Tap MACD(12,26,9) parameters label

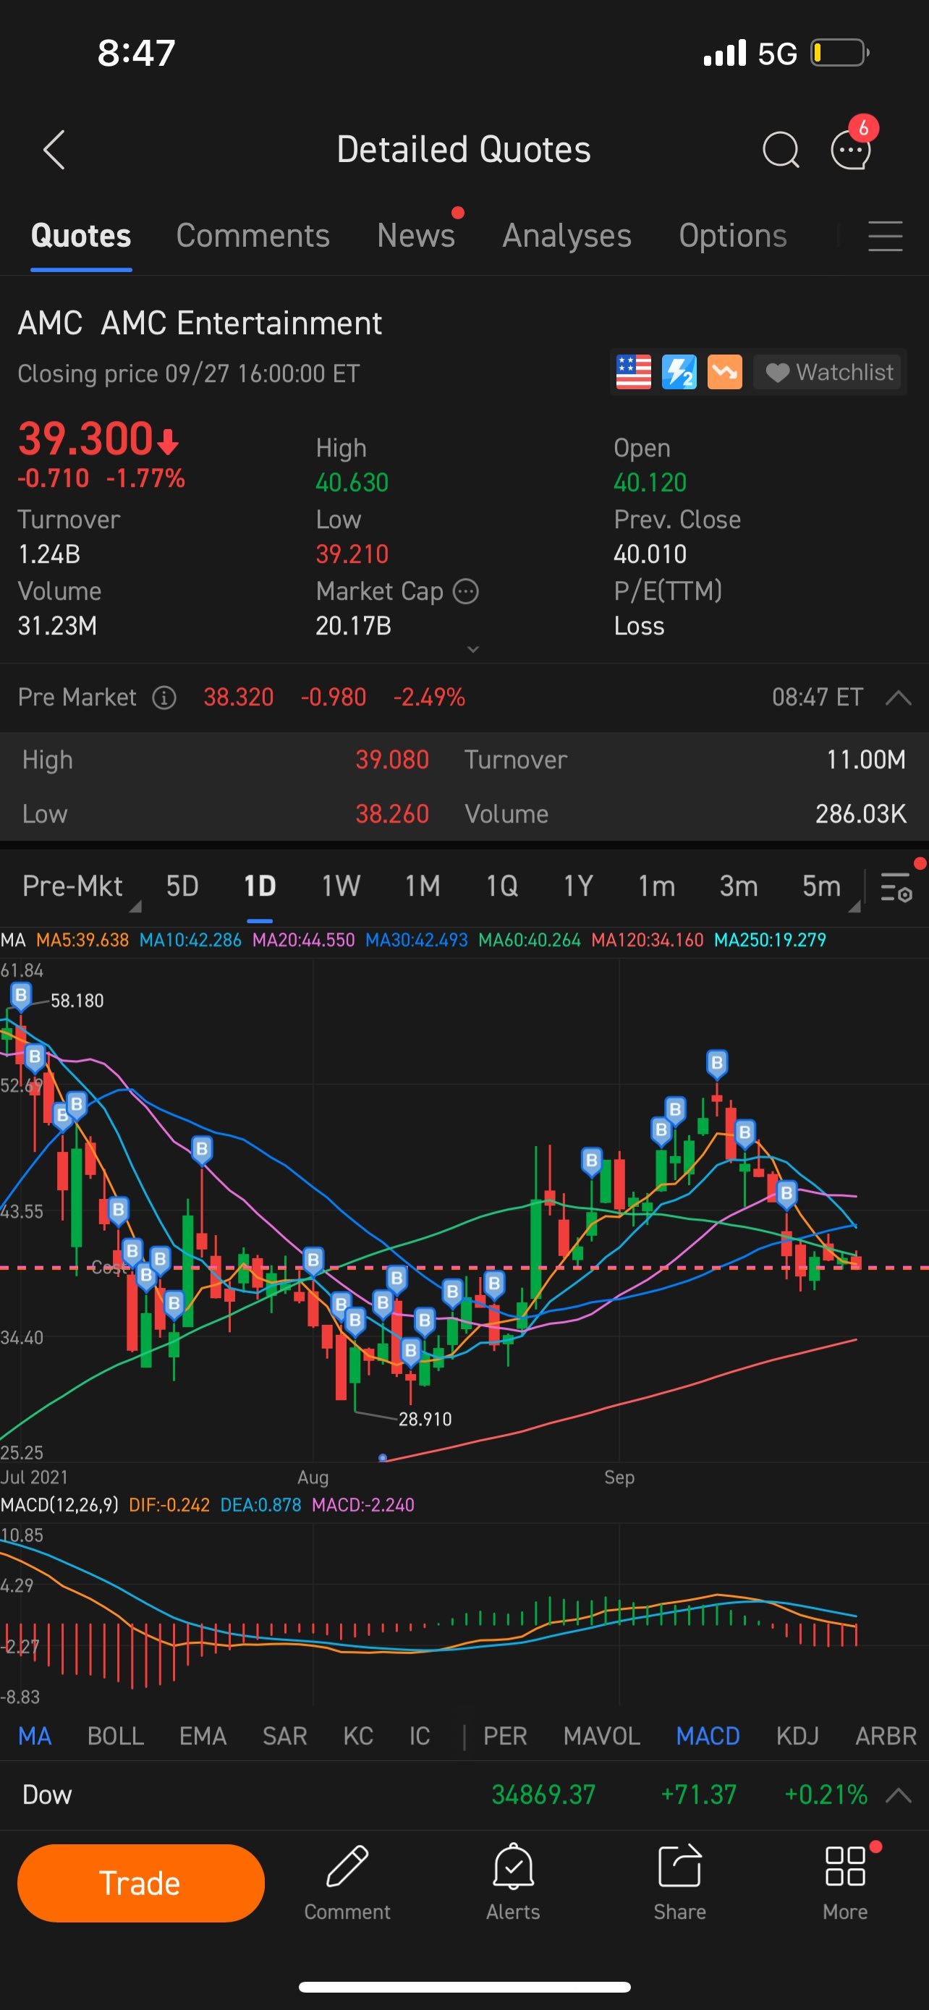59,1505
